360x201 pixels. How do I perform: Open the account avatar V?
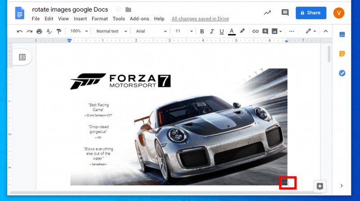[339, 13]
